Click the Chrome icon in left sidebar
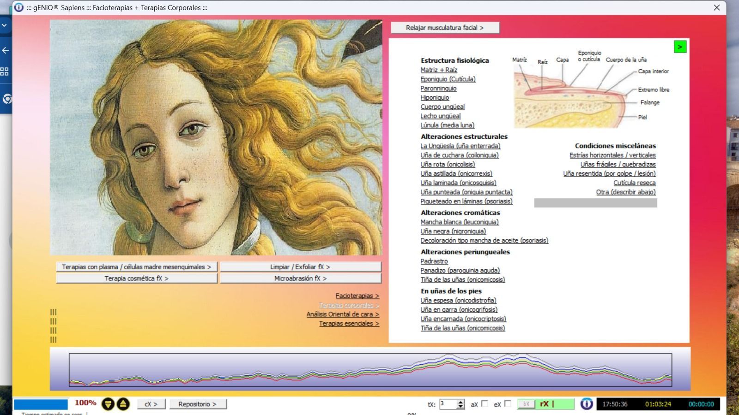Screen dimensions: 739x415 pos(7,99)
